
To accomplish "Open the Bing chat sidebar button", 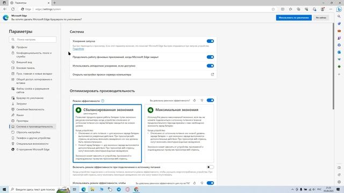I will click(339, 9).
